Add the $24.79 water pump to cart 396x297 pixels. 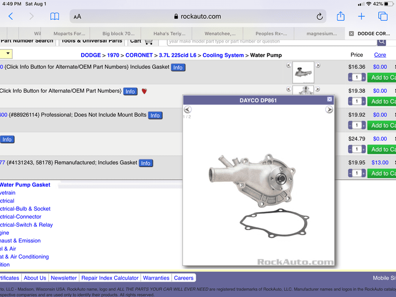(x=382, y=149)
